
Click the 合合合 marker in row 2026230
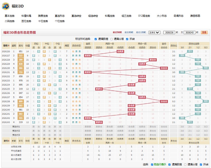pos(164,68)
